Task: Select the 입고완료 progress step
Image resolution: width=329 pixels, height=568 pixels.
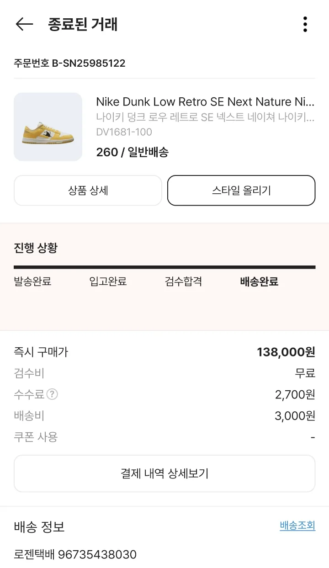Action: click(108, 281)
